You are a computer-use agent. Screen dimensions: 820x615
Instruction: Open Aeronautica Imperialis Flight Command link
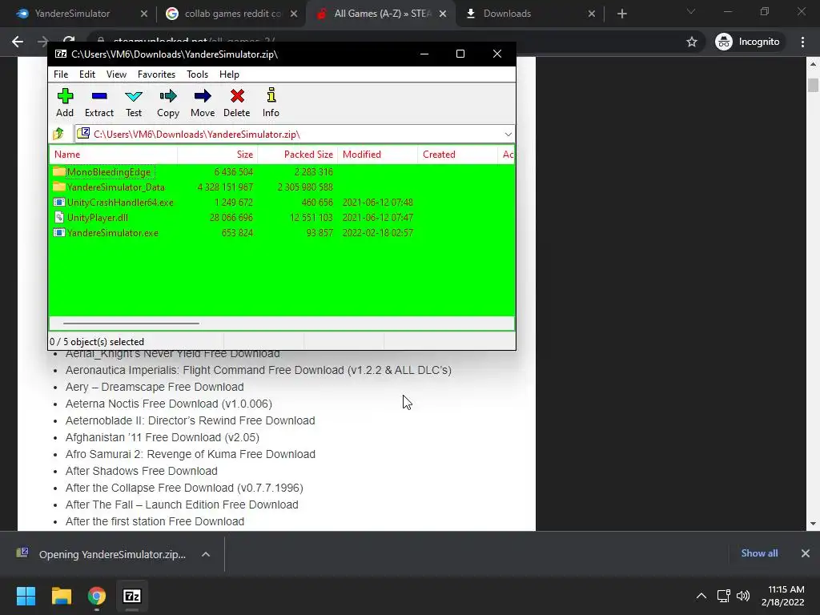(259, 370)
